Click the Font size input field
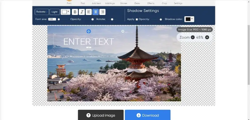Image resolution: width=250 pixels, height=120 pixels. click(x=52, y=19)
